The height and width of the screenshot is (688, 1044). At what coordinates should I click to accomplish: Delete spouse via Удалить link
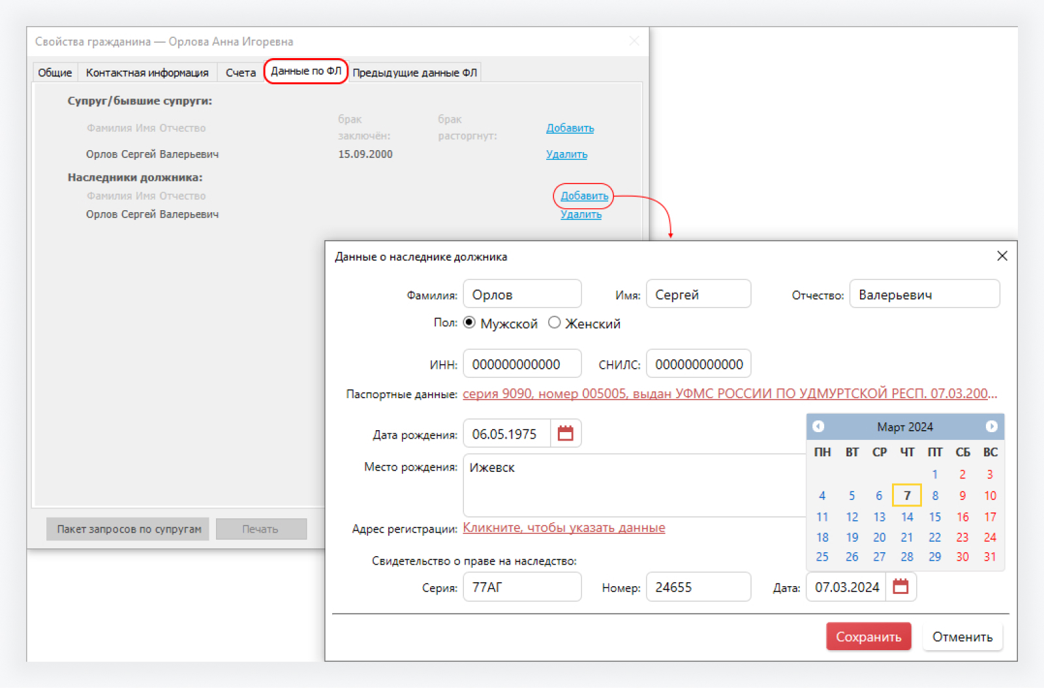(x=566, y=154)
